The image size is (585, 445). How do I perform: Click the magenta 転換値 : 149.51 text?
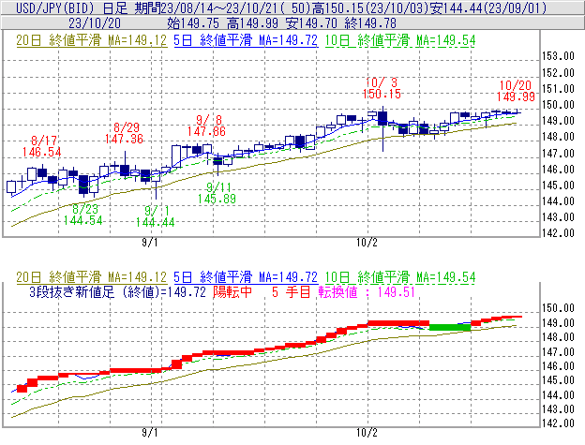pyautogui.click(x=367, y=291)
